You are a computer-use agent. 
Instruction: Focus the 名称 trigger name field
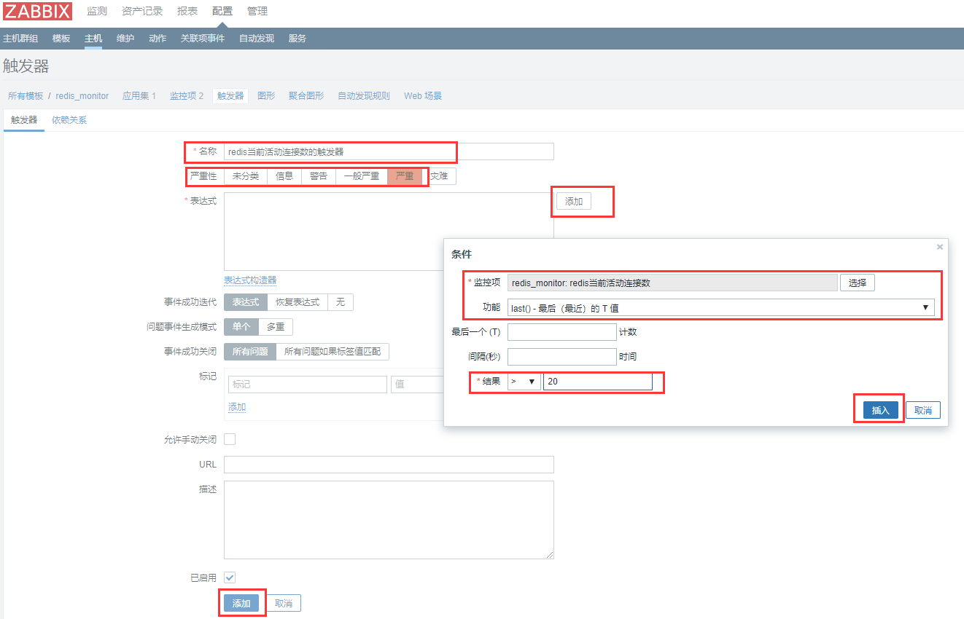click(x=389, y=151)
